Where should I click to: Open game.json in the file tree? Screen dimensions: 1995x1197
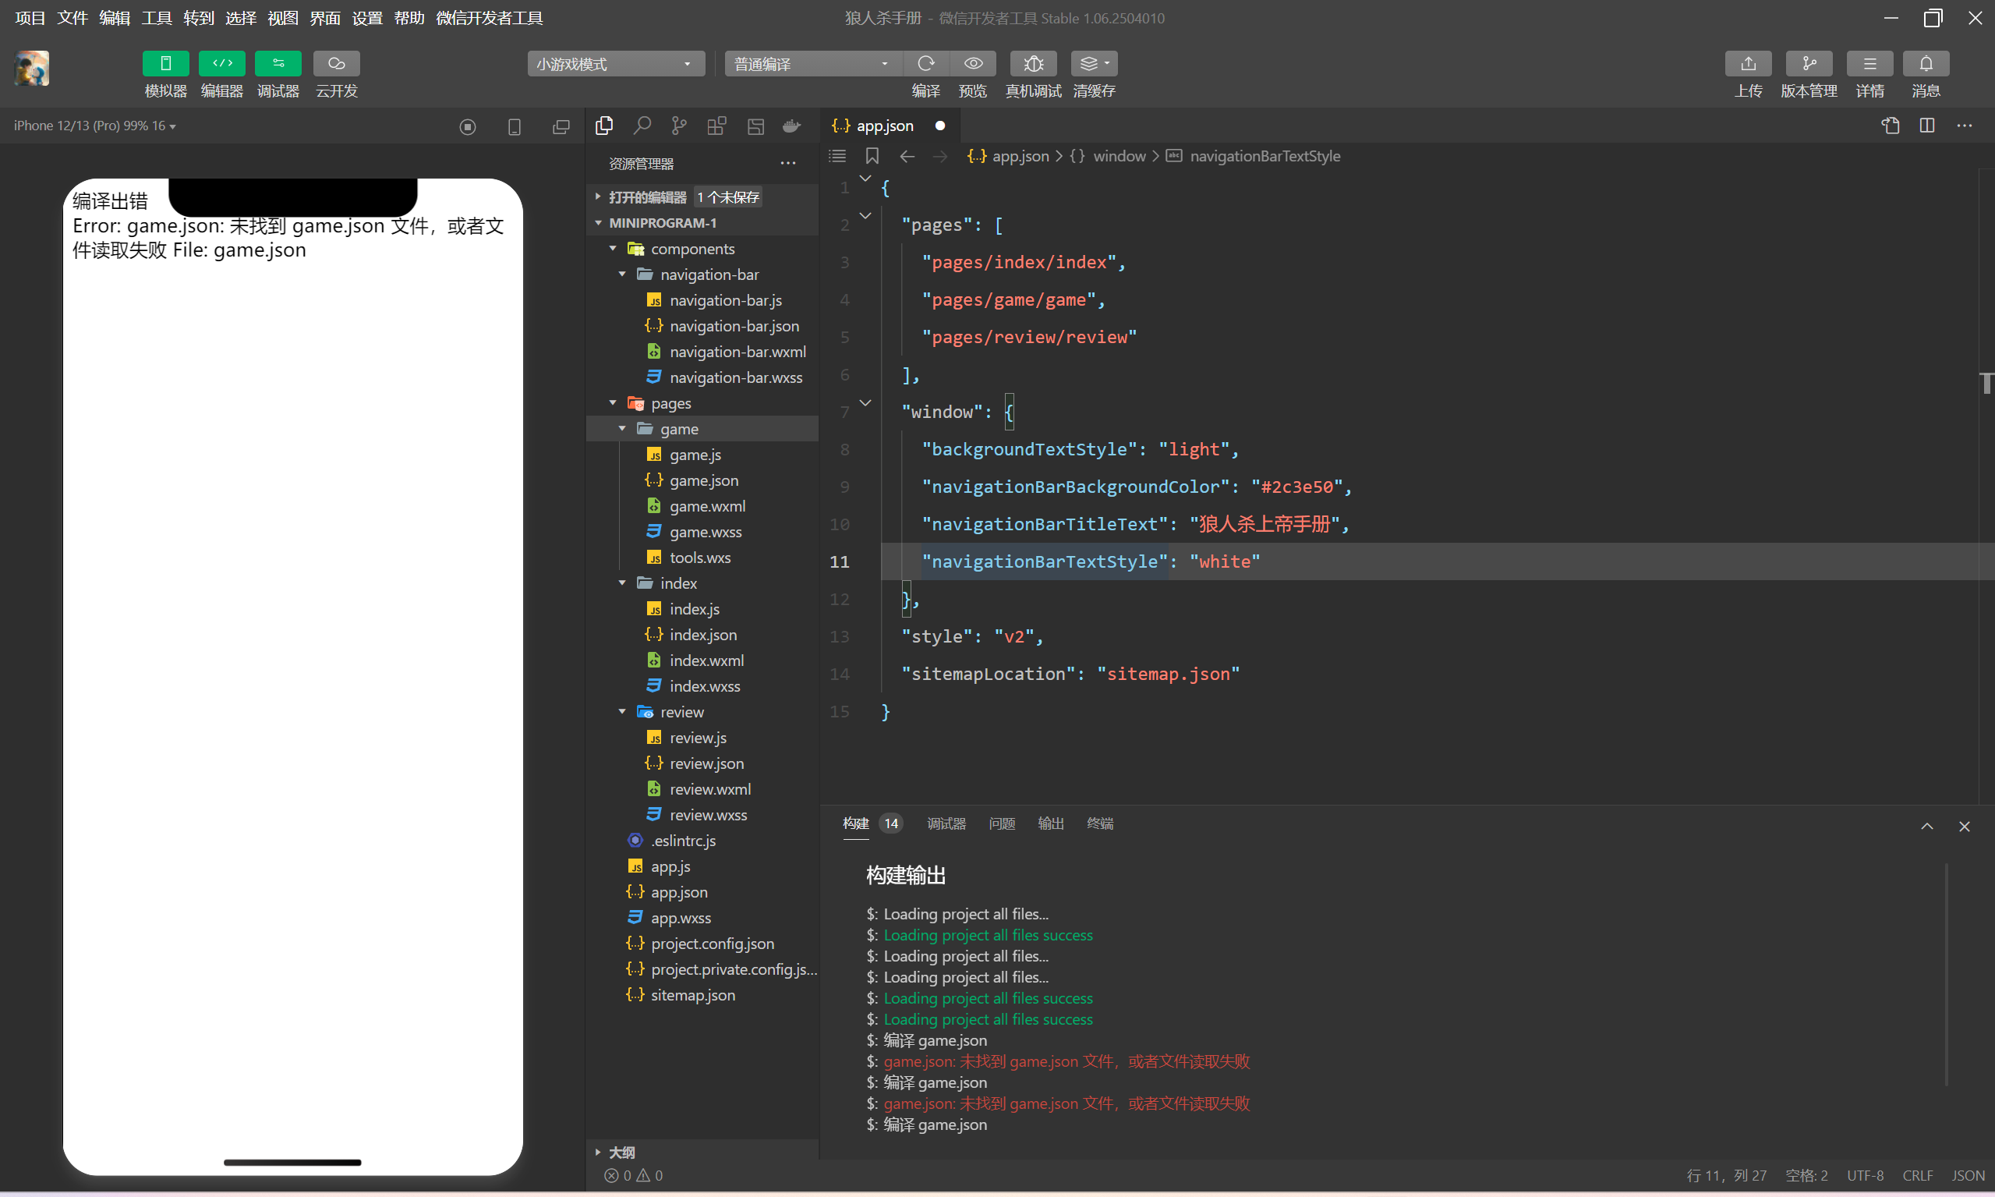[703, 480]
